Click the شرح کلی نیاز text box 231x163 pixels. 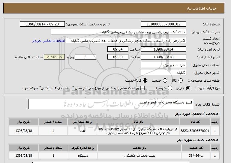(111, 104)
